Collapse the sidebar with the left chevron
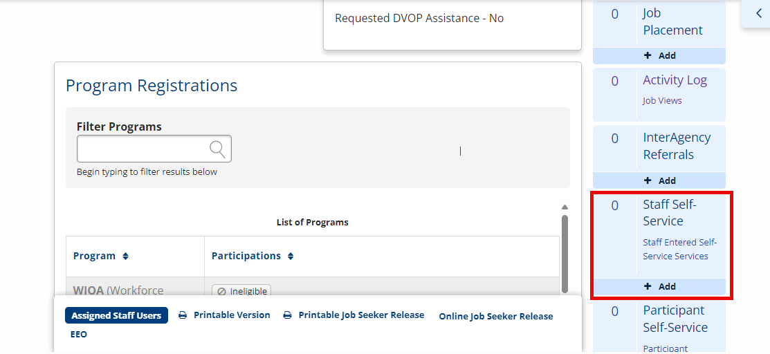Screen dimensions: 770x354 759,13
